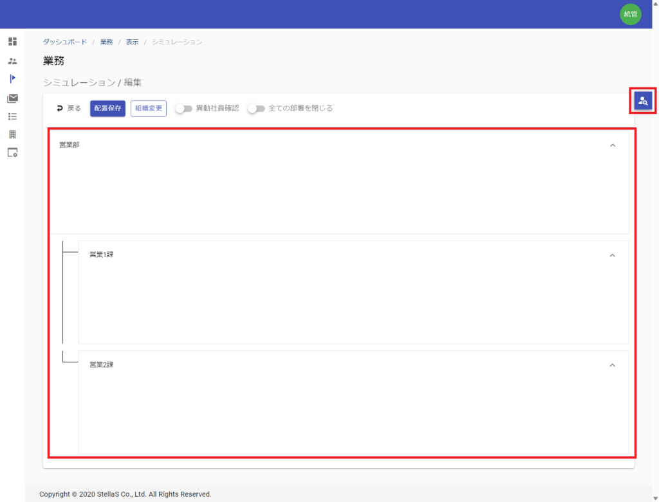Click the 配置保存 button
Image resolution: width=659 pixels, height=502 pixels.
[x=107, y=109]
